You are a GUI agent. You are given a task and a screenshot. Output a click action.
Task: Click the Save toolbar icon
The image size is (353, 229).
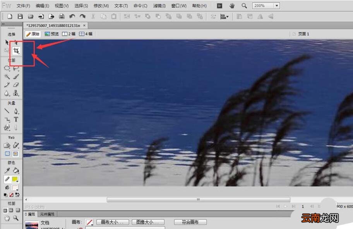tap(20, 16)
